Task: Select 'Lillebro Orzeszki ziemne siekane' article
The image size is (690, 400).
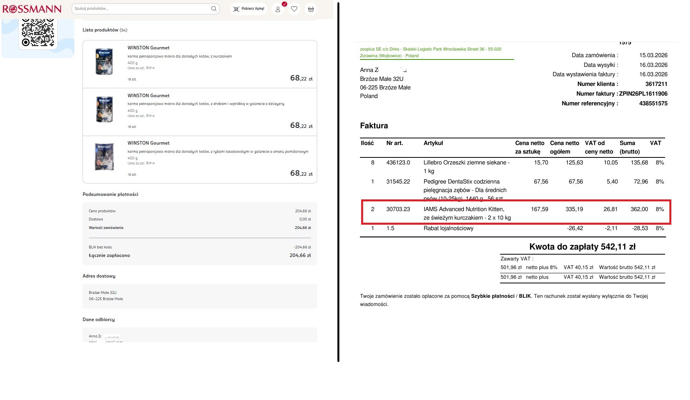Action: point(466,167)
